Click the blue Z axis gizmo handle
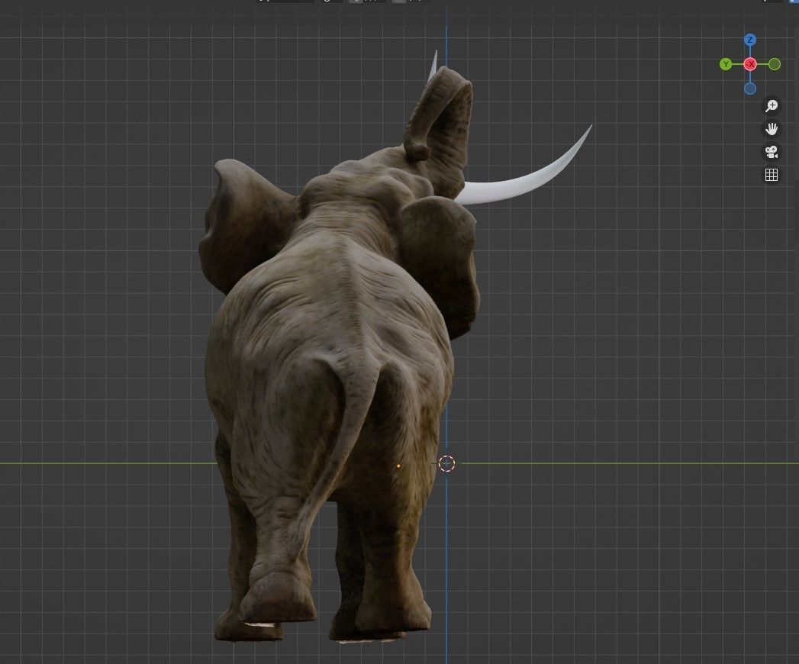This screenshot has width=799, height=664. (749, 40)
